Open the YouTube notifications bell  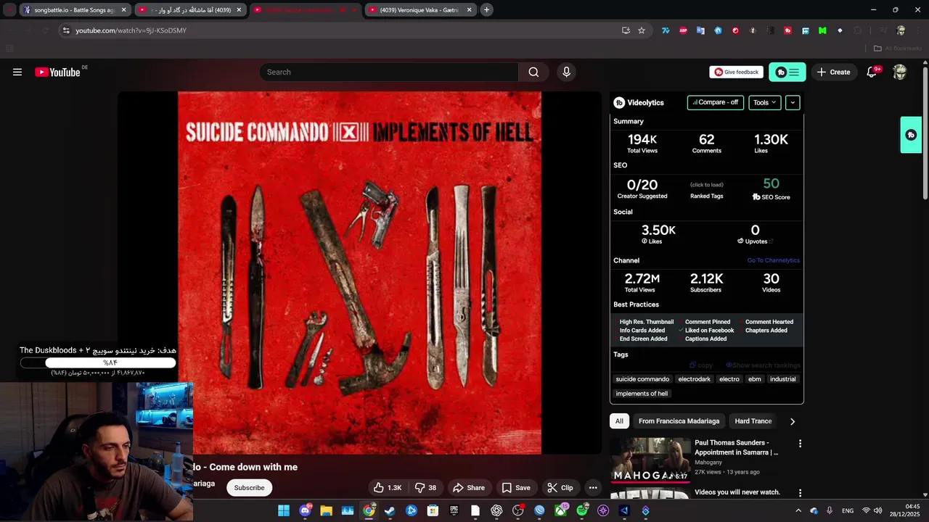872,72
